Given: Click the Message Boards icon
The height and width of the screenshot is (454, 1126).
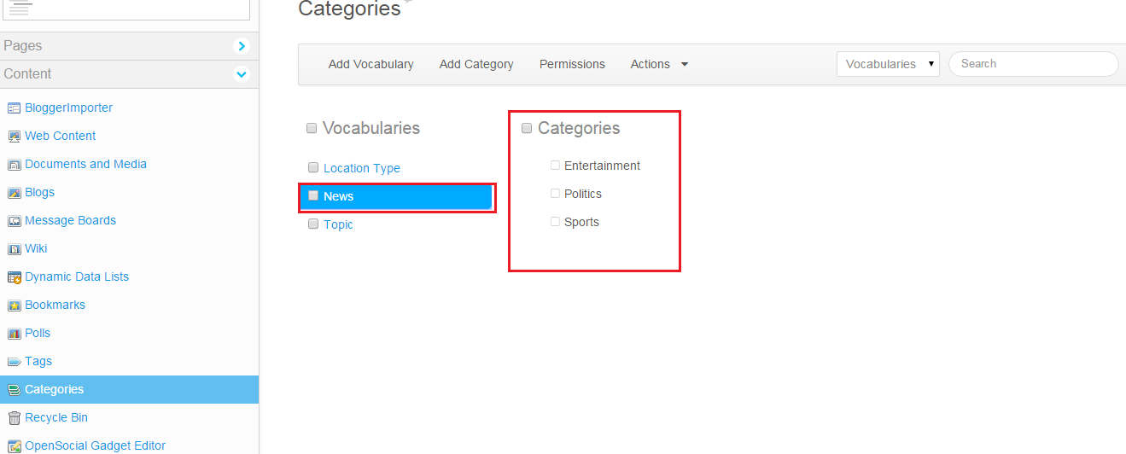Looking at the screenshot, I should click(14, 221).
